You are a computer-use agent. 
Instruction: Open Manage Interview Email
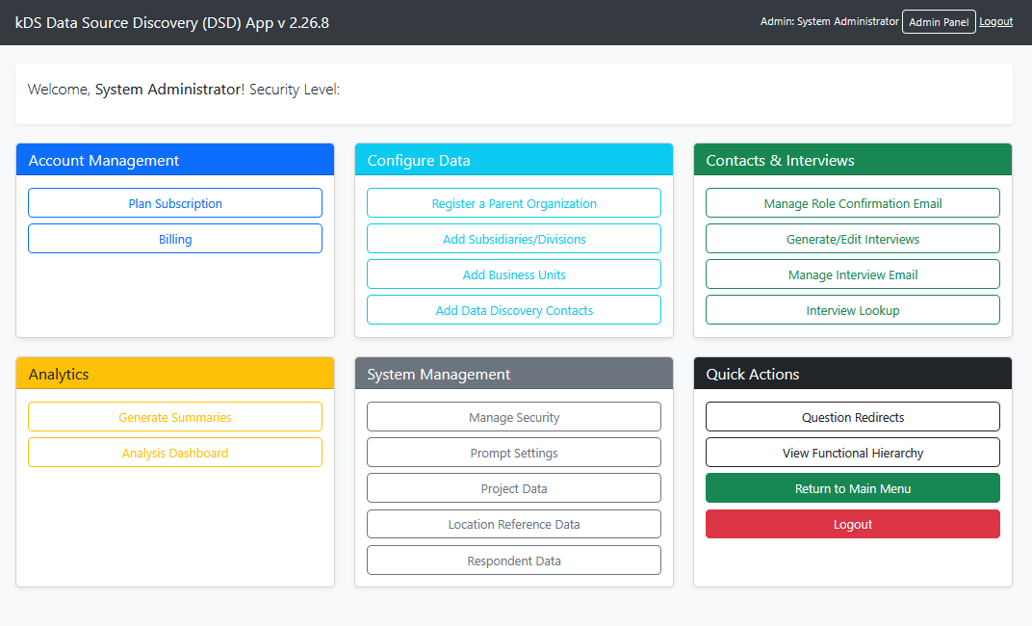[x=852, y=274]
